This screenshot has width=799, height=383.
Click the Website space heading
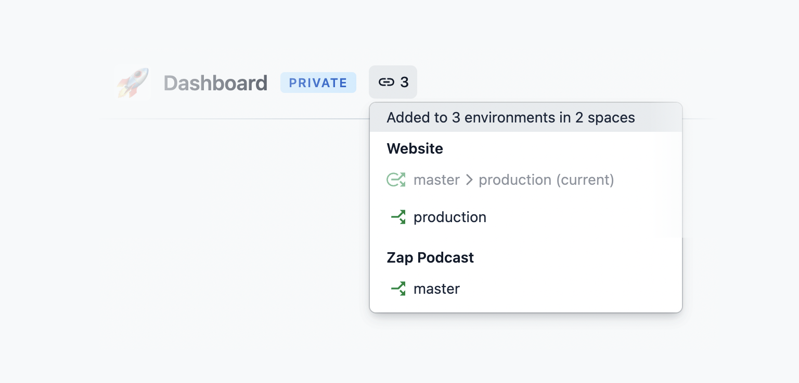(415, 149)
